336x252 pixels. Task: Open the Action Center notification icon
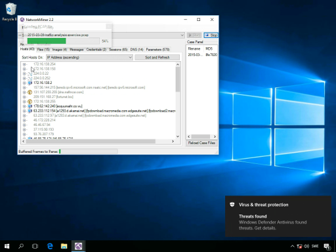point(327,246)
